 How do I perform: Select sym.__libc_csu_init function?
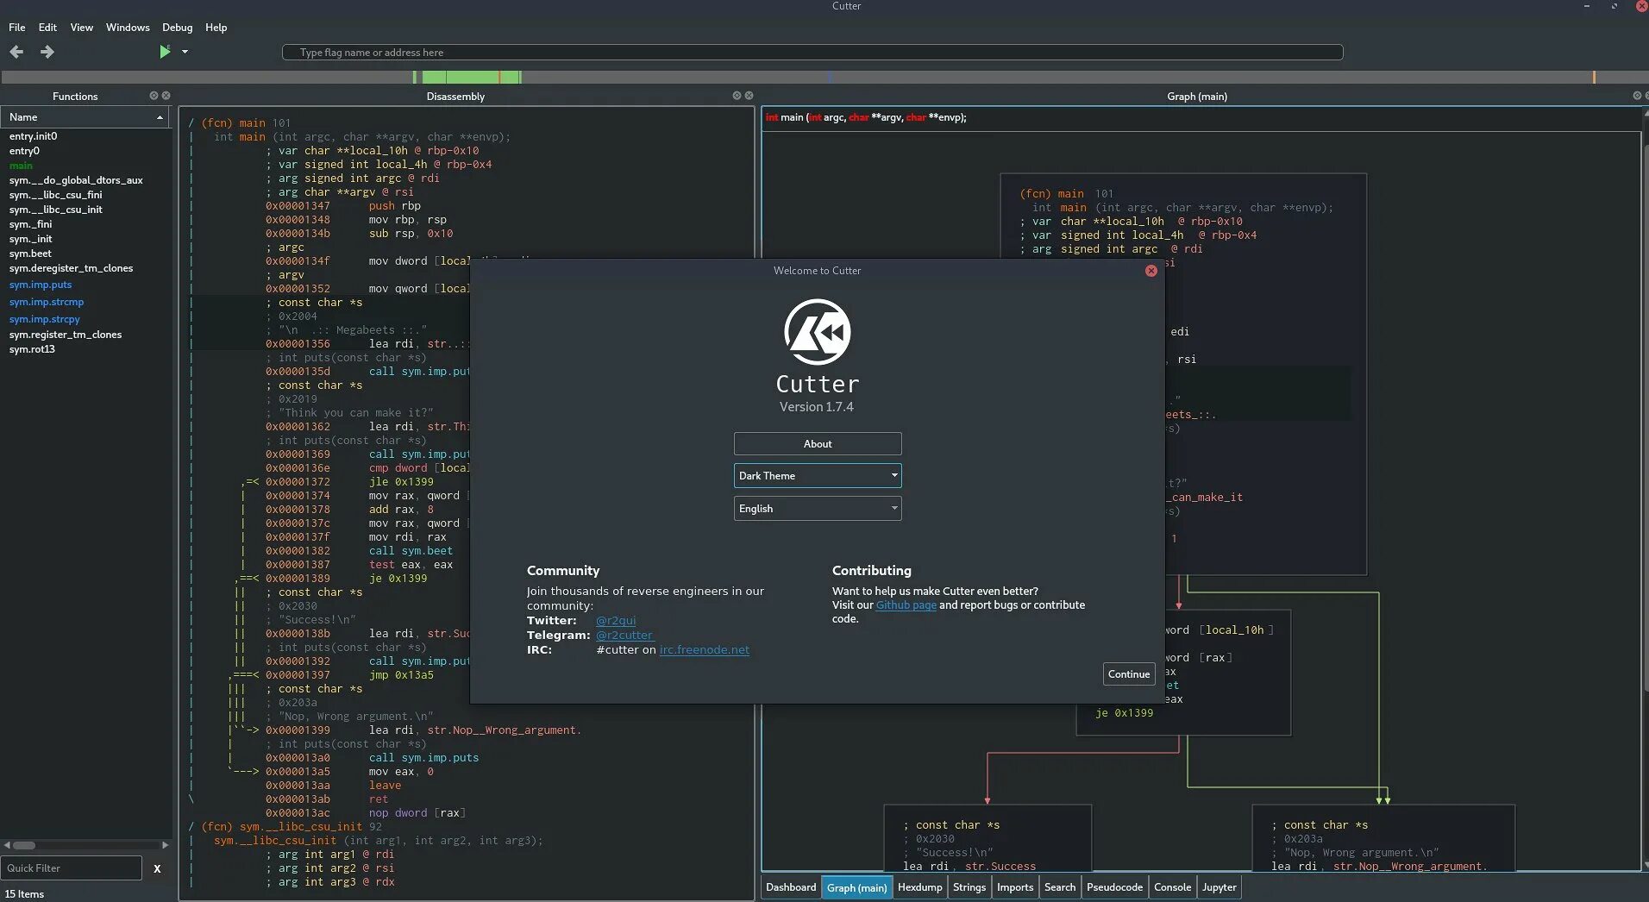point(55,210)
